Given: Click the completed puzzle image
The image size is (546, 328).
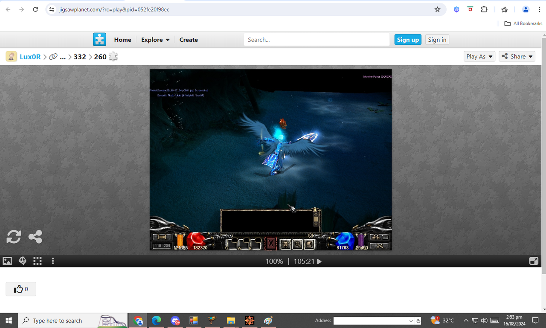Looking at the screenshot, I should 270,160.
